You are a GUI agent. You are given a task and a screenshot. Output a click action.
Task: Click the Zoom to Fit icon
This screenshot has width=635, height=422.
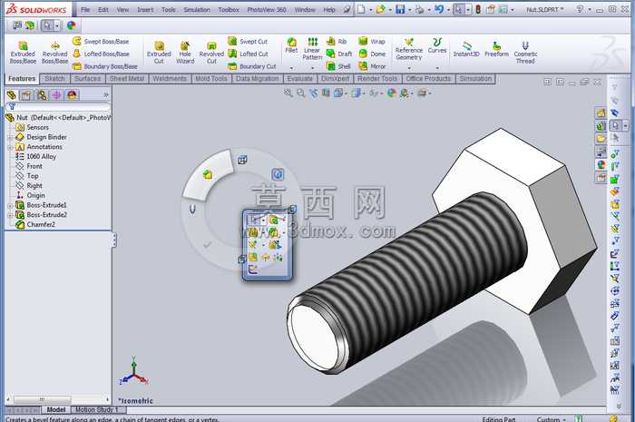288,93
